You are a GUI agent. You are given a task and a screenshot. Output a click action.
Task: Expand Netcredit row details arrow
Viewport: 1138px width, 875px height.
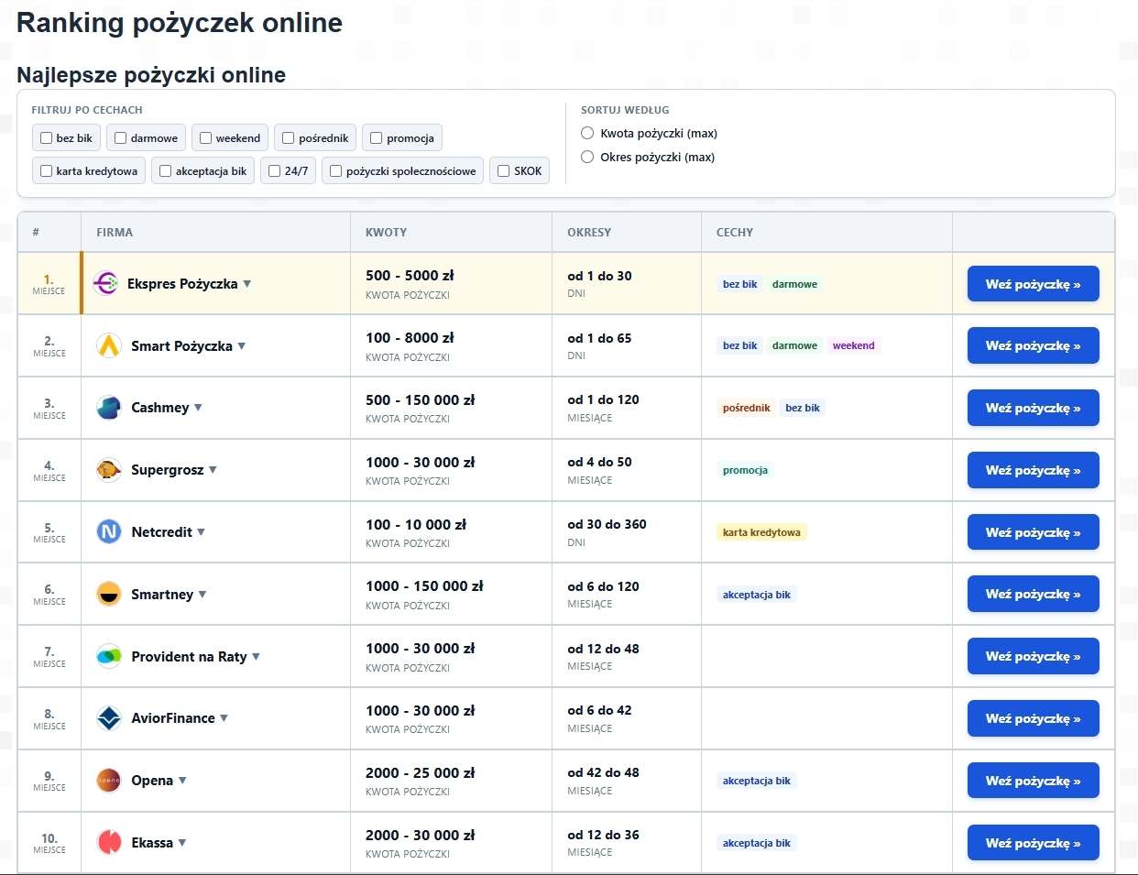(x=201, y=532)
